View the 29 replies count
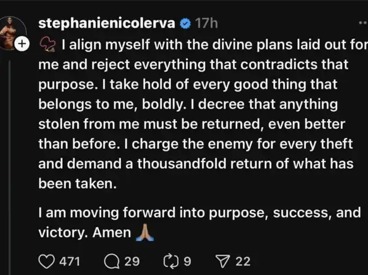Screen dimensions: 368x275 [x=132, y=261]
